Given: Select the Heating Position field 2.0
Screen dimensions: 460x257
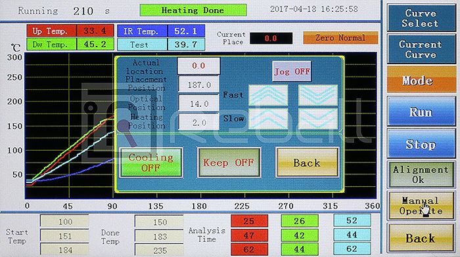Looking at the screenshot, I should tap(199, 123).
